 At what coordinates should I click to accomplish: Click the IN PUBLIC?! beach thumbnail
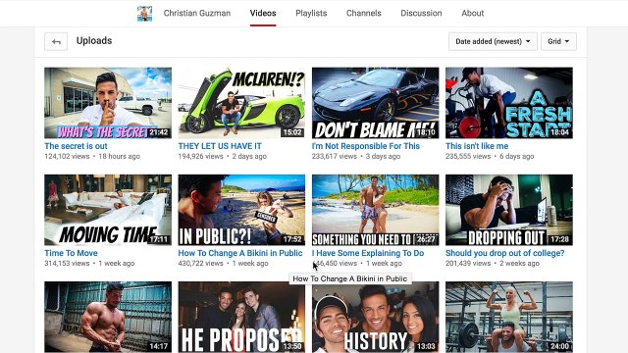[x=241, y=210]
